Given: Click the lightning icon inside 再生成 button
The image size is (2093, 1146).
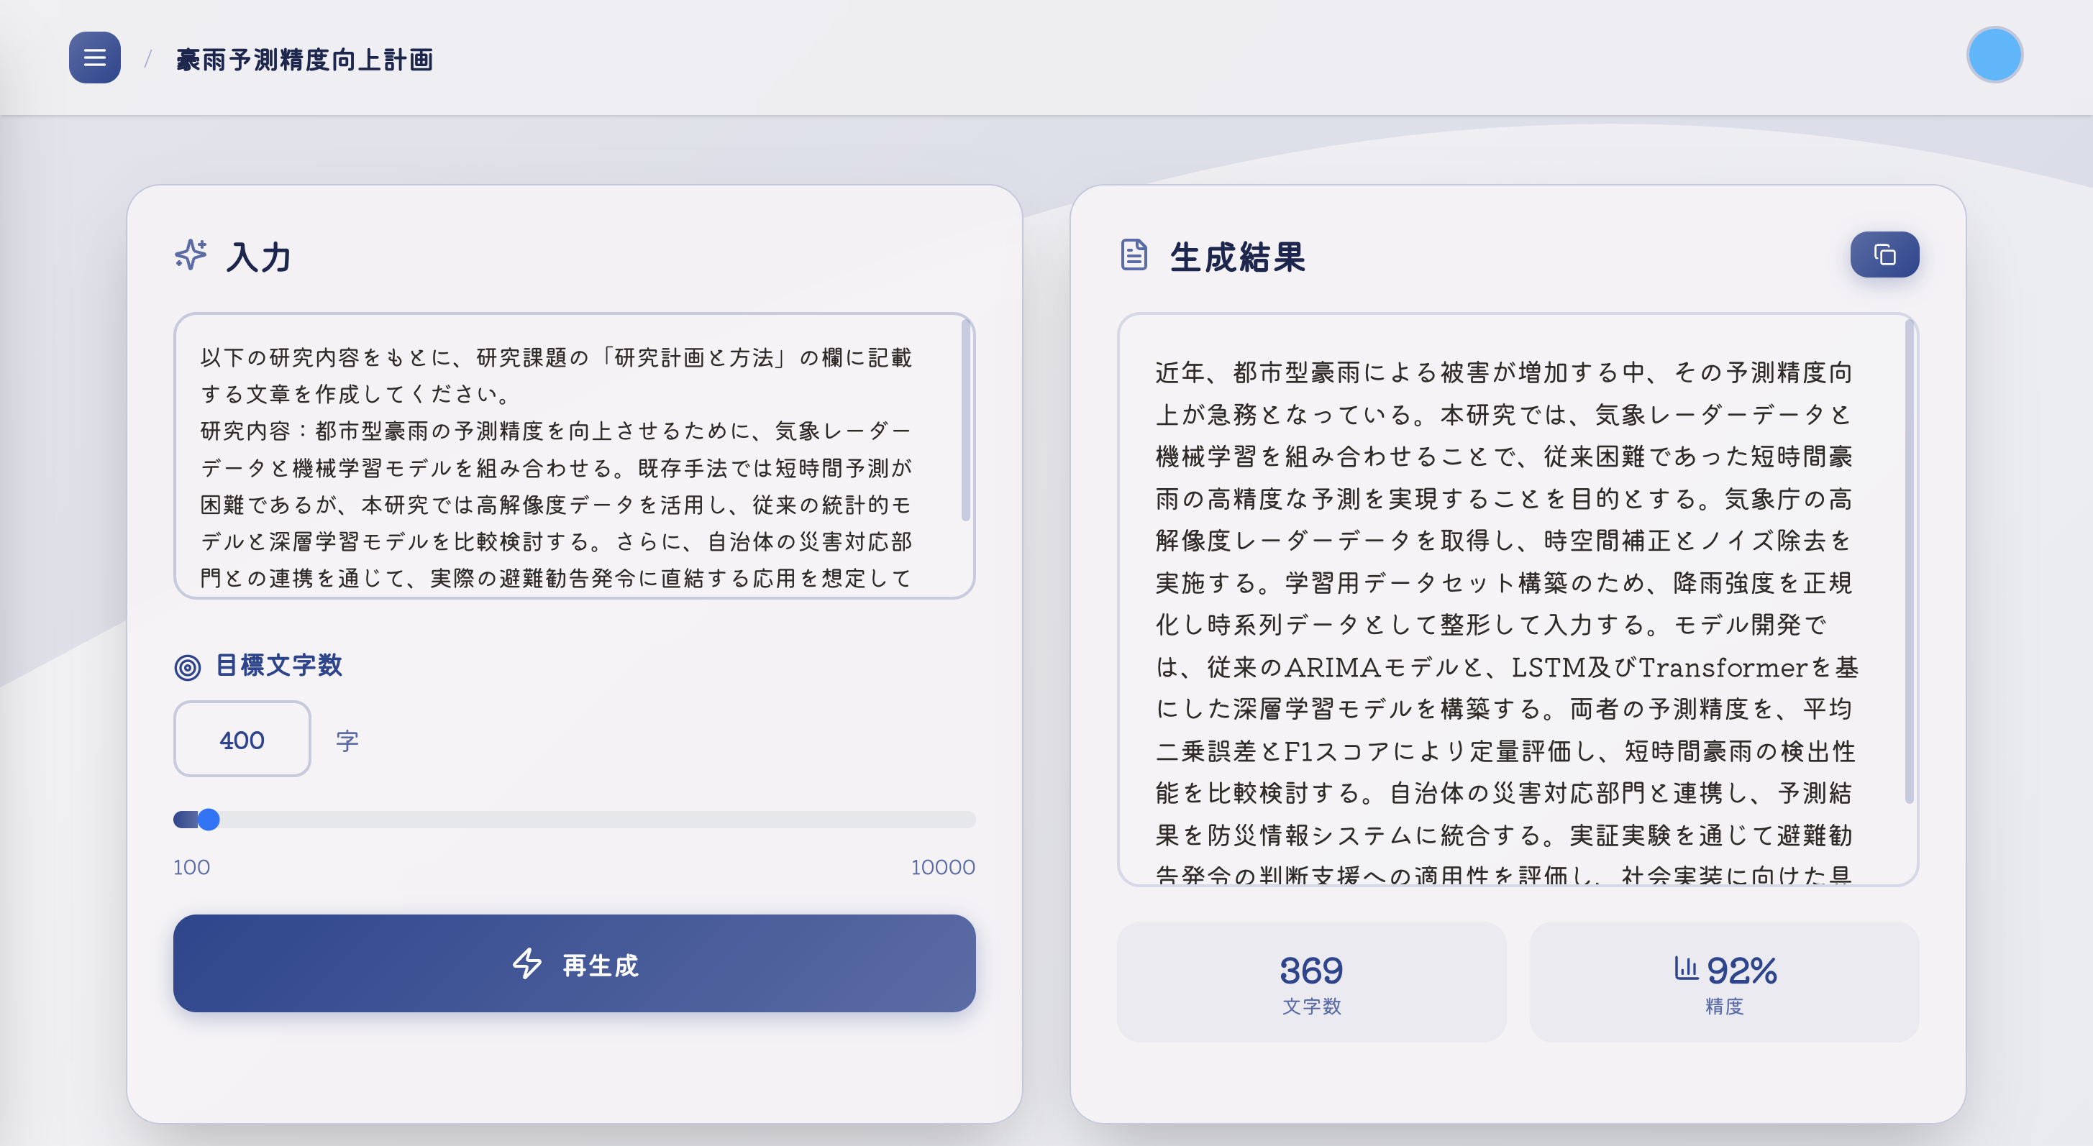Looking at the screenshot, I should (x=529, y=965).
